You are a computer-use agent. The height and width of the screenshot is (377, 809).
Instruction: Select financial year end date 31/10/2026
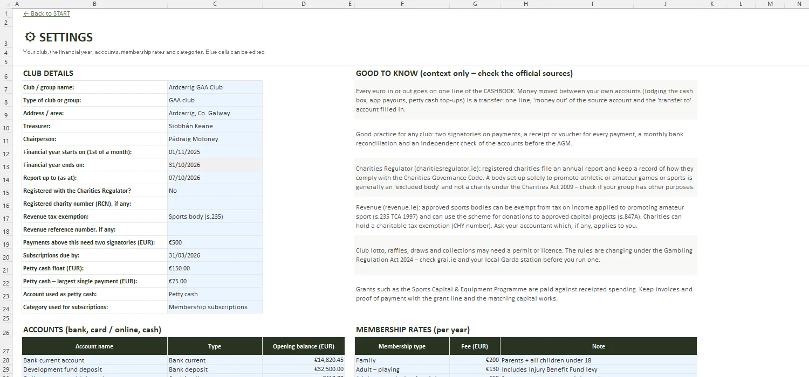pos(215,165)
